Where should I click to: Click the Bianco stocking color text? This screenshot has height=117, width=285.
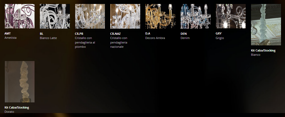[x=256, y=55]
